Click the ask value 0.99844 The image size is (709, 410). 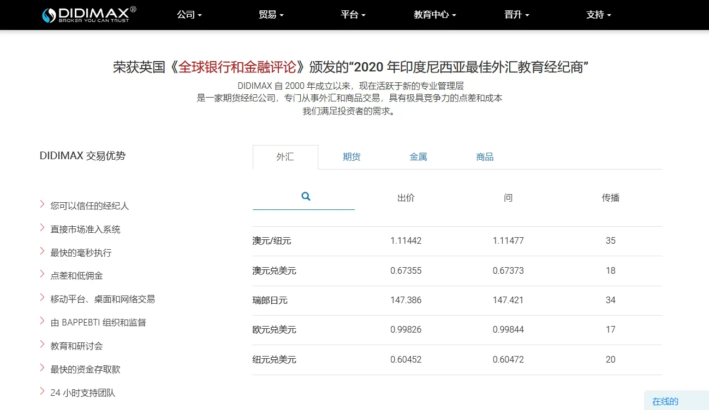click(x=508, y=329)
